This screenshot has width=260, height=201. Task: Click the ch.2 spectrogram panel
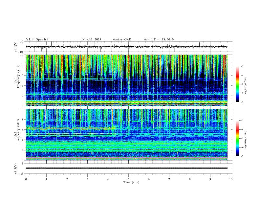127,135
